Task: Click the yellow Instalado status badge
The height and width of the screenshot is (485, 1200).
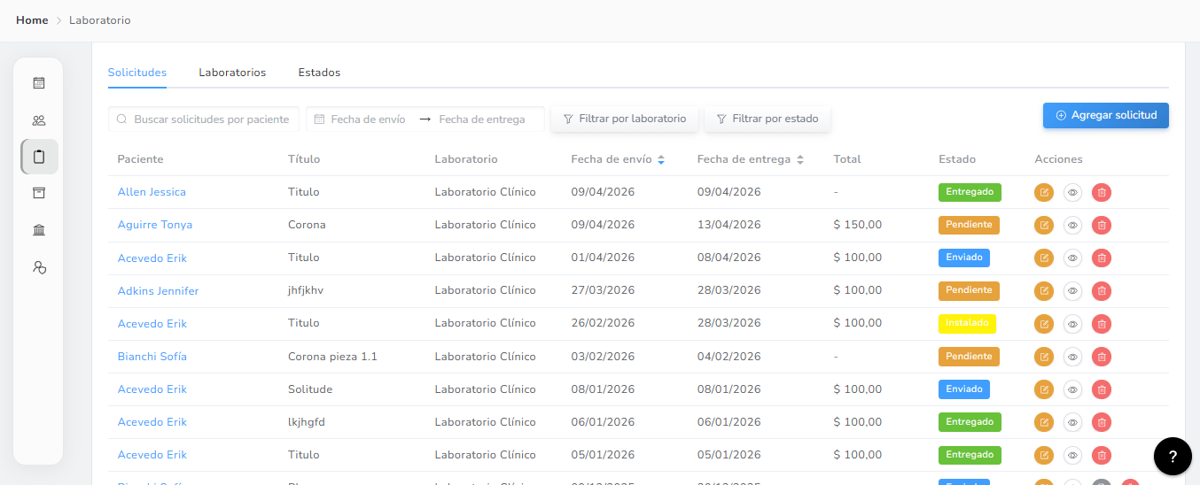Action: (x=967, y=323)
